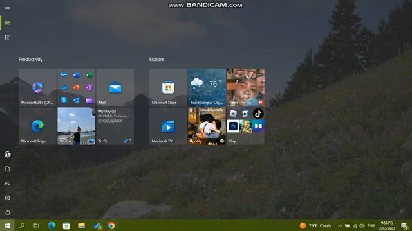
Task: Open the Spotify tile
Action: tap(207, 126)
